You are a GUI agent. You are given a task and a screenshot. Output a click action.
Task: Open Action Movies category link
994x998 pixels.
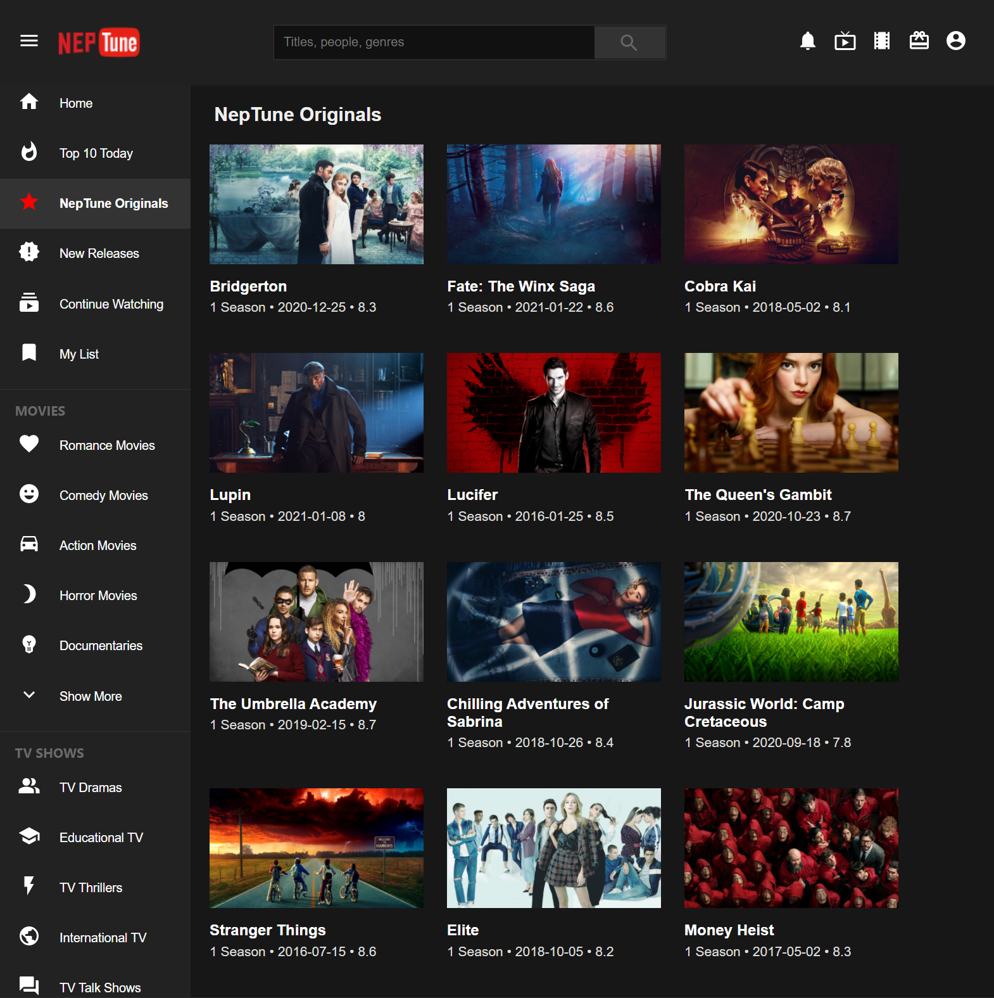click(98, 546)
